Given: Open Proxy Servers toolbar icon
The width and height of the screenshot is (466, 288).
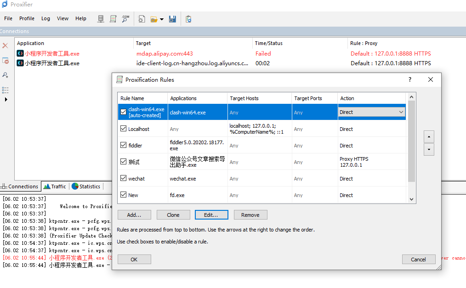Looking at the screenshot, I should (101, 19).
